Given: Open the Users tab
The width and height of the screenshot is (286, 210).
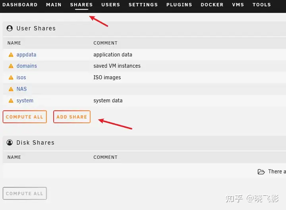Looking at the screenshot, I should point(111,5).
